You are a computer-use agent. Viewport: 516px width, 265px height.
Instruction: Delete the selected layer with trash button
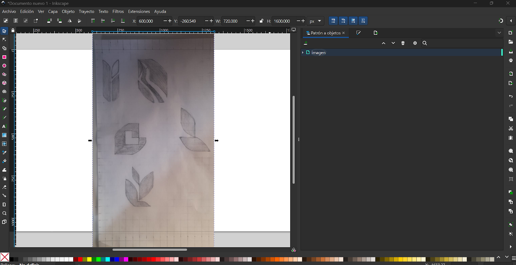pyautogui.click(x=403, y=43)
